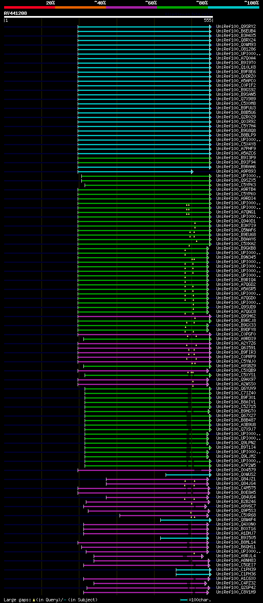Click label UniRef100_B9F301
Viewport: 263px width, 603px height.
236,397
